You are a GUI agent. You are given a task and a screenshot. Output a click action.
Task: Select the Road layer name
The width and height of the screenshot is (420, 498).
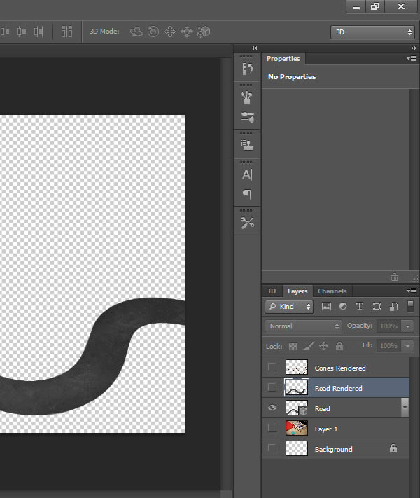322,409
